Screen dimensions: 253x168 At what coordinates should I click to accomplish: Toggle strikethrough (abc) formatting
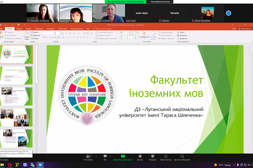click(x=55, y=38)
